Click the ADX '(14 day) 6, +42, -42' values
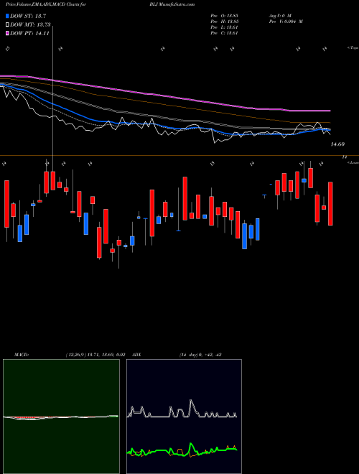 coord(200,355)
